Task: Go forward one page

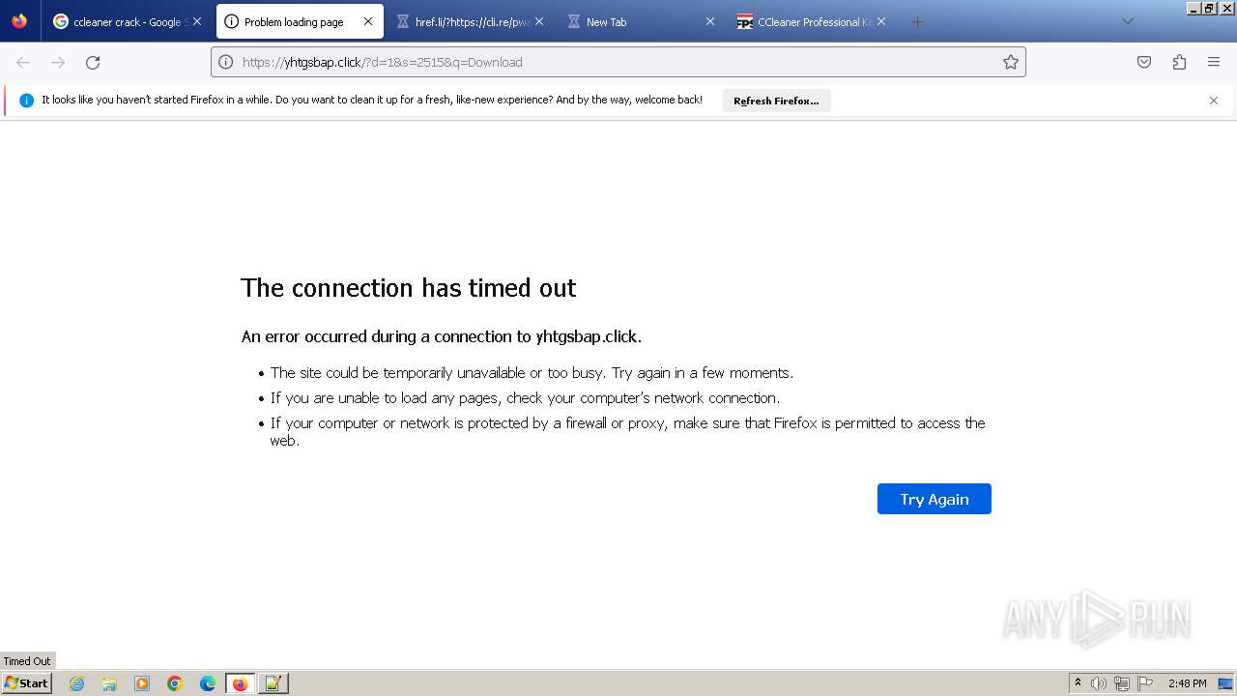Action: click(x=58, y=62)
